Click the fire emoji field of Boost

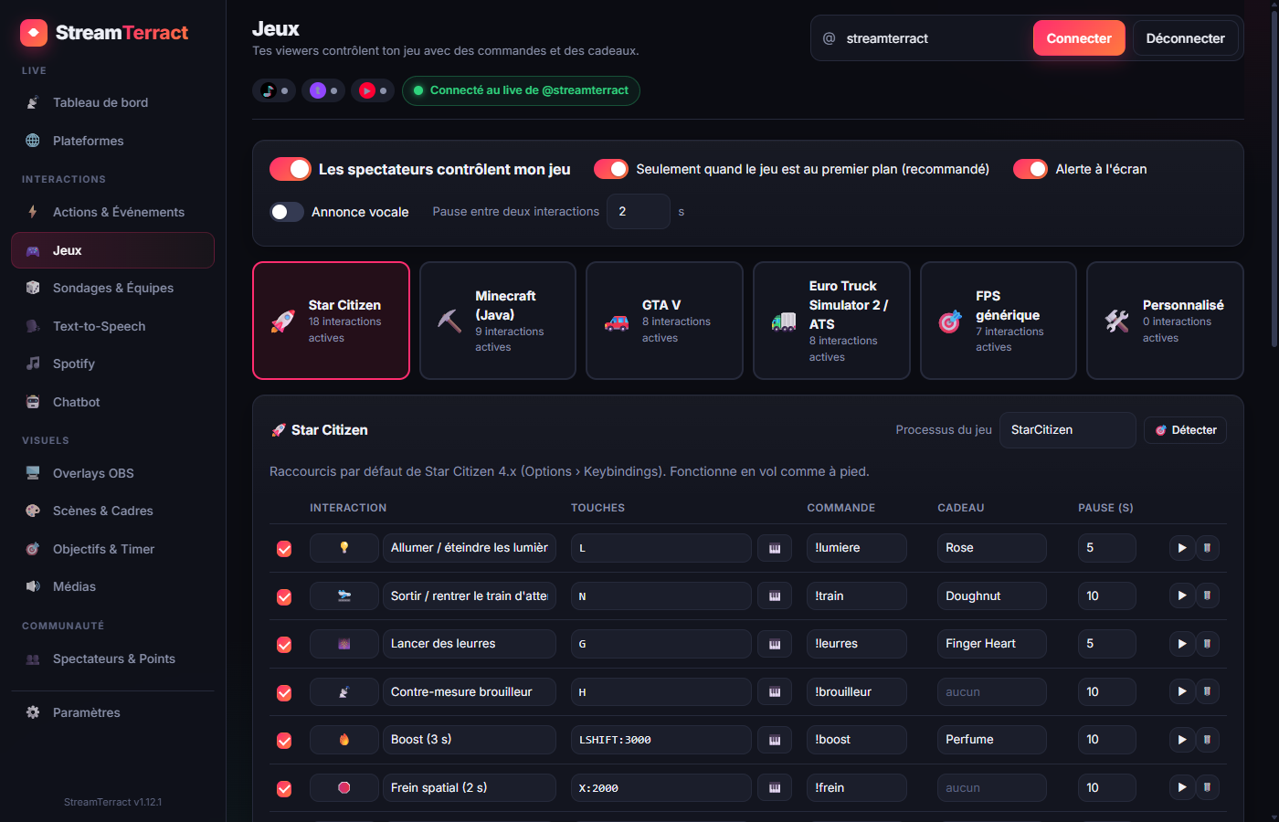(344, 740)
